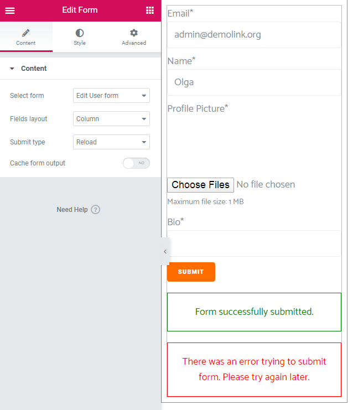Click into the Name field with Olga
Screen dimensions: 353x410
pyautogui.click(x=254, y=82)
